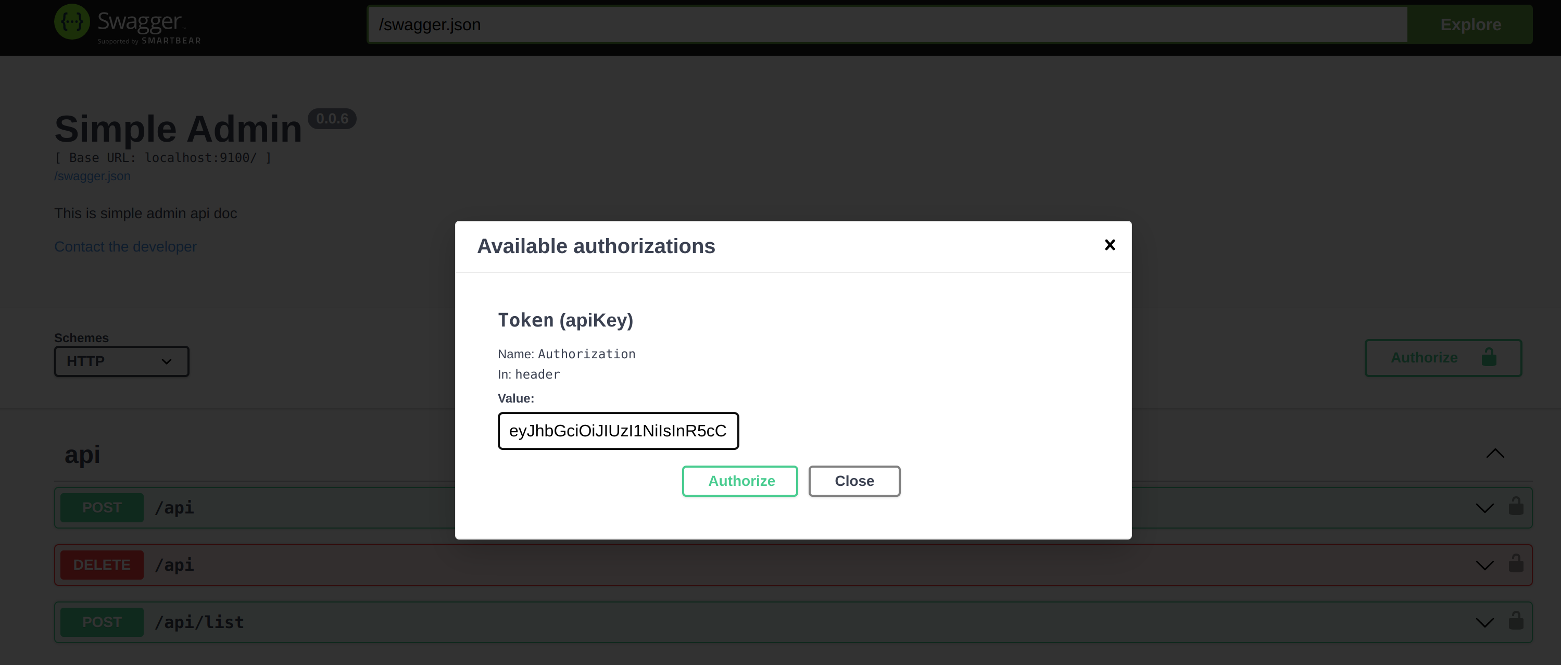The height and width of the screenshot is (665, 1561).
Task: Click the 0.0.6 version badge
Action: tap(332, 119)
